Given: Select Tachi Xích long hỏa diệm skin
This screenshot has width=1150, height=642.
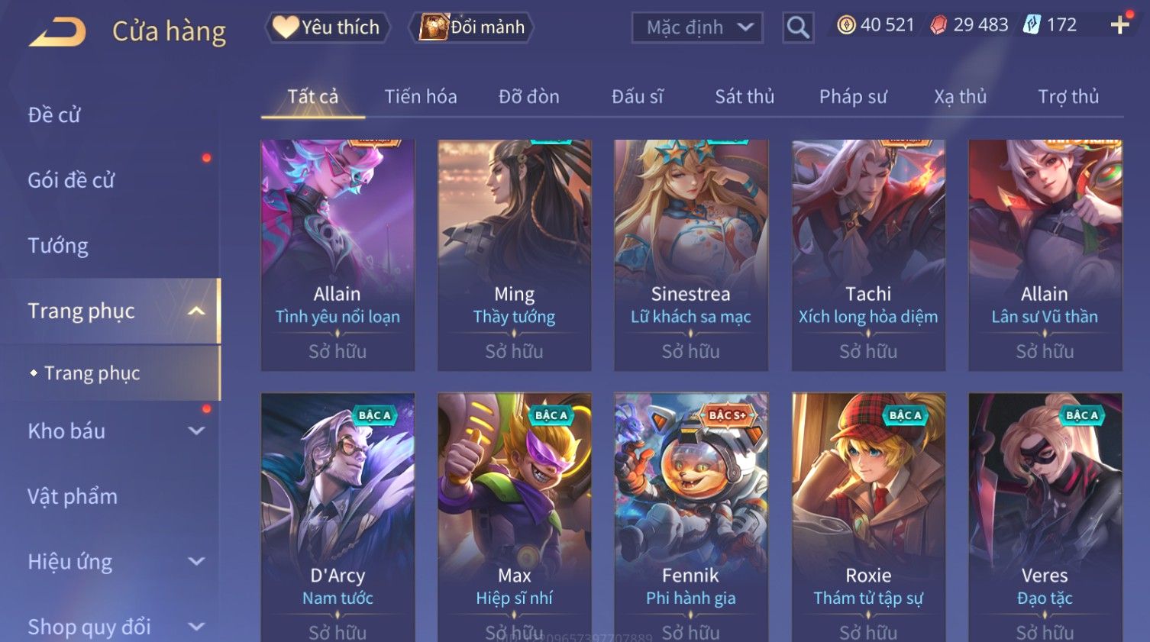Looking at the screenshot, I should pyautogui.click(x=868, y=255).
